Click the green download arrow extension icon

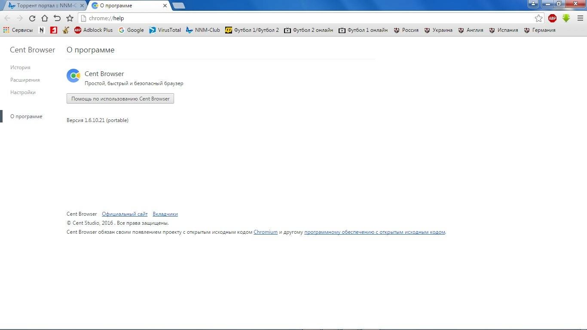coord(566,18)
